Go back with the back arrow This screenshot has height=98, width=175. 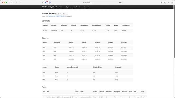[16, 2]
